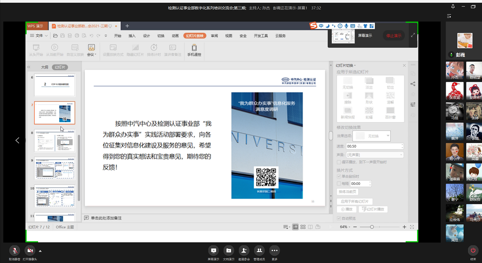This screenshot has height=263, width=482.
Task: Click the share icon in right sidebar
Action: [413, 84]
